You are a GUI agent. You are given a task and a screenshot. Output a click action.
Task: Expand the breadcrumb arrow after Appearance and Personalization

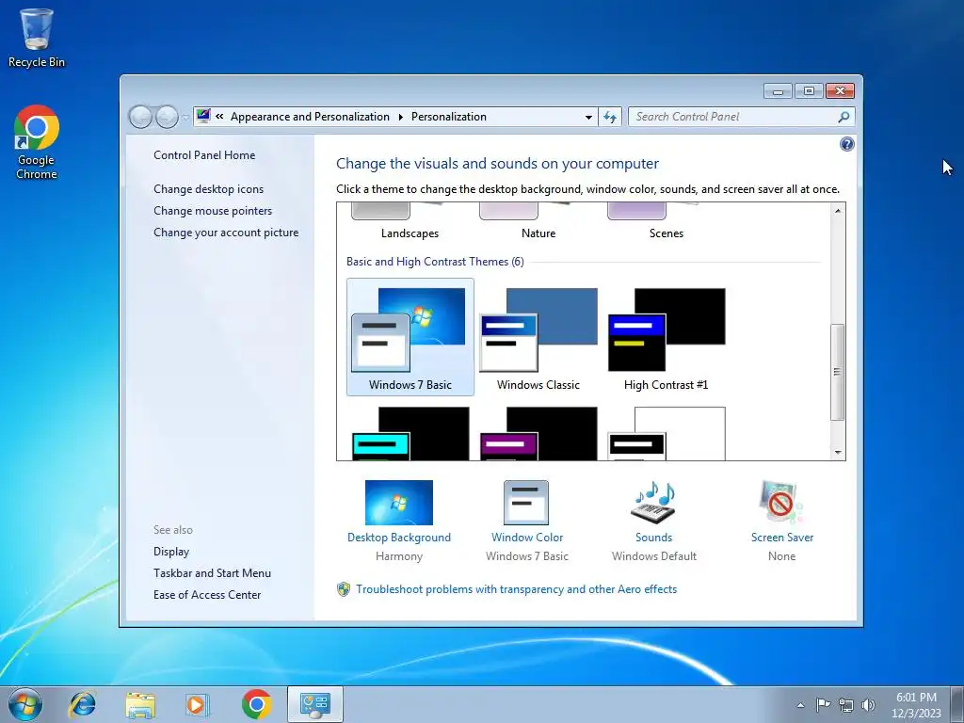(400, 117)
